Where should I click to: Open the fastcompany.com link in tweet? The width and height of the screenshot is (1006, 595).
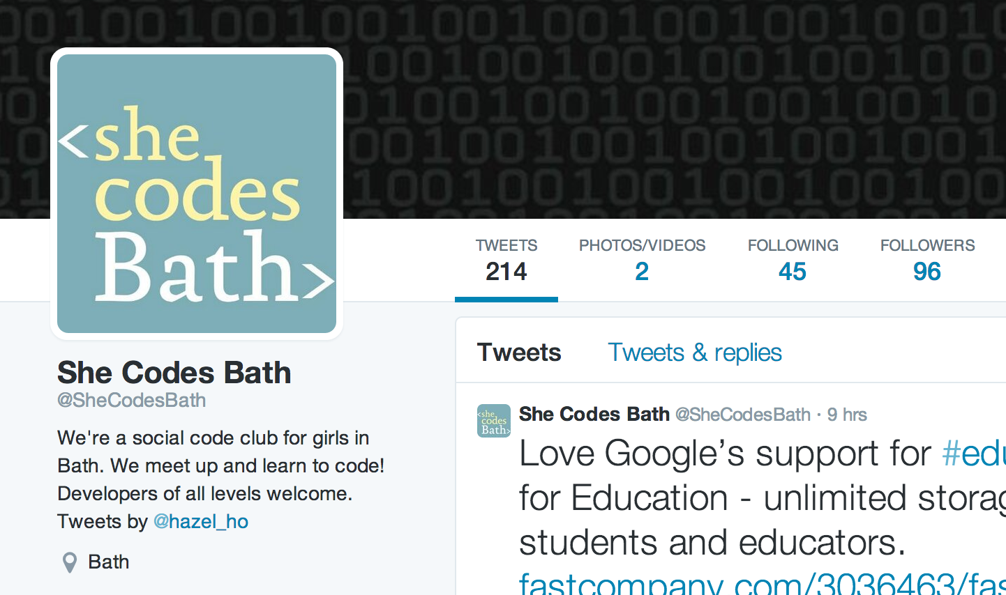(x=763, y=584)
